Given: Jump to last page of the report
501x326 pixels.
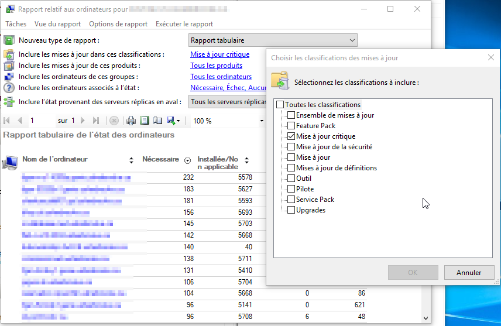Looking at the screenshot, I should [x=96, y=121].
